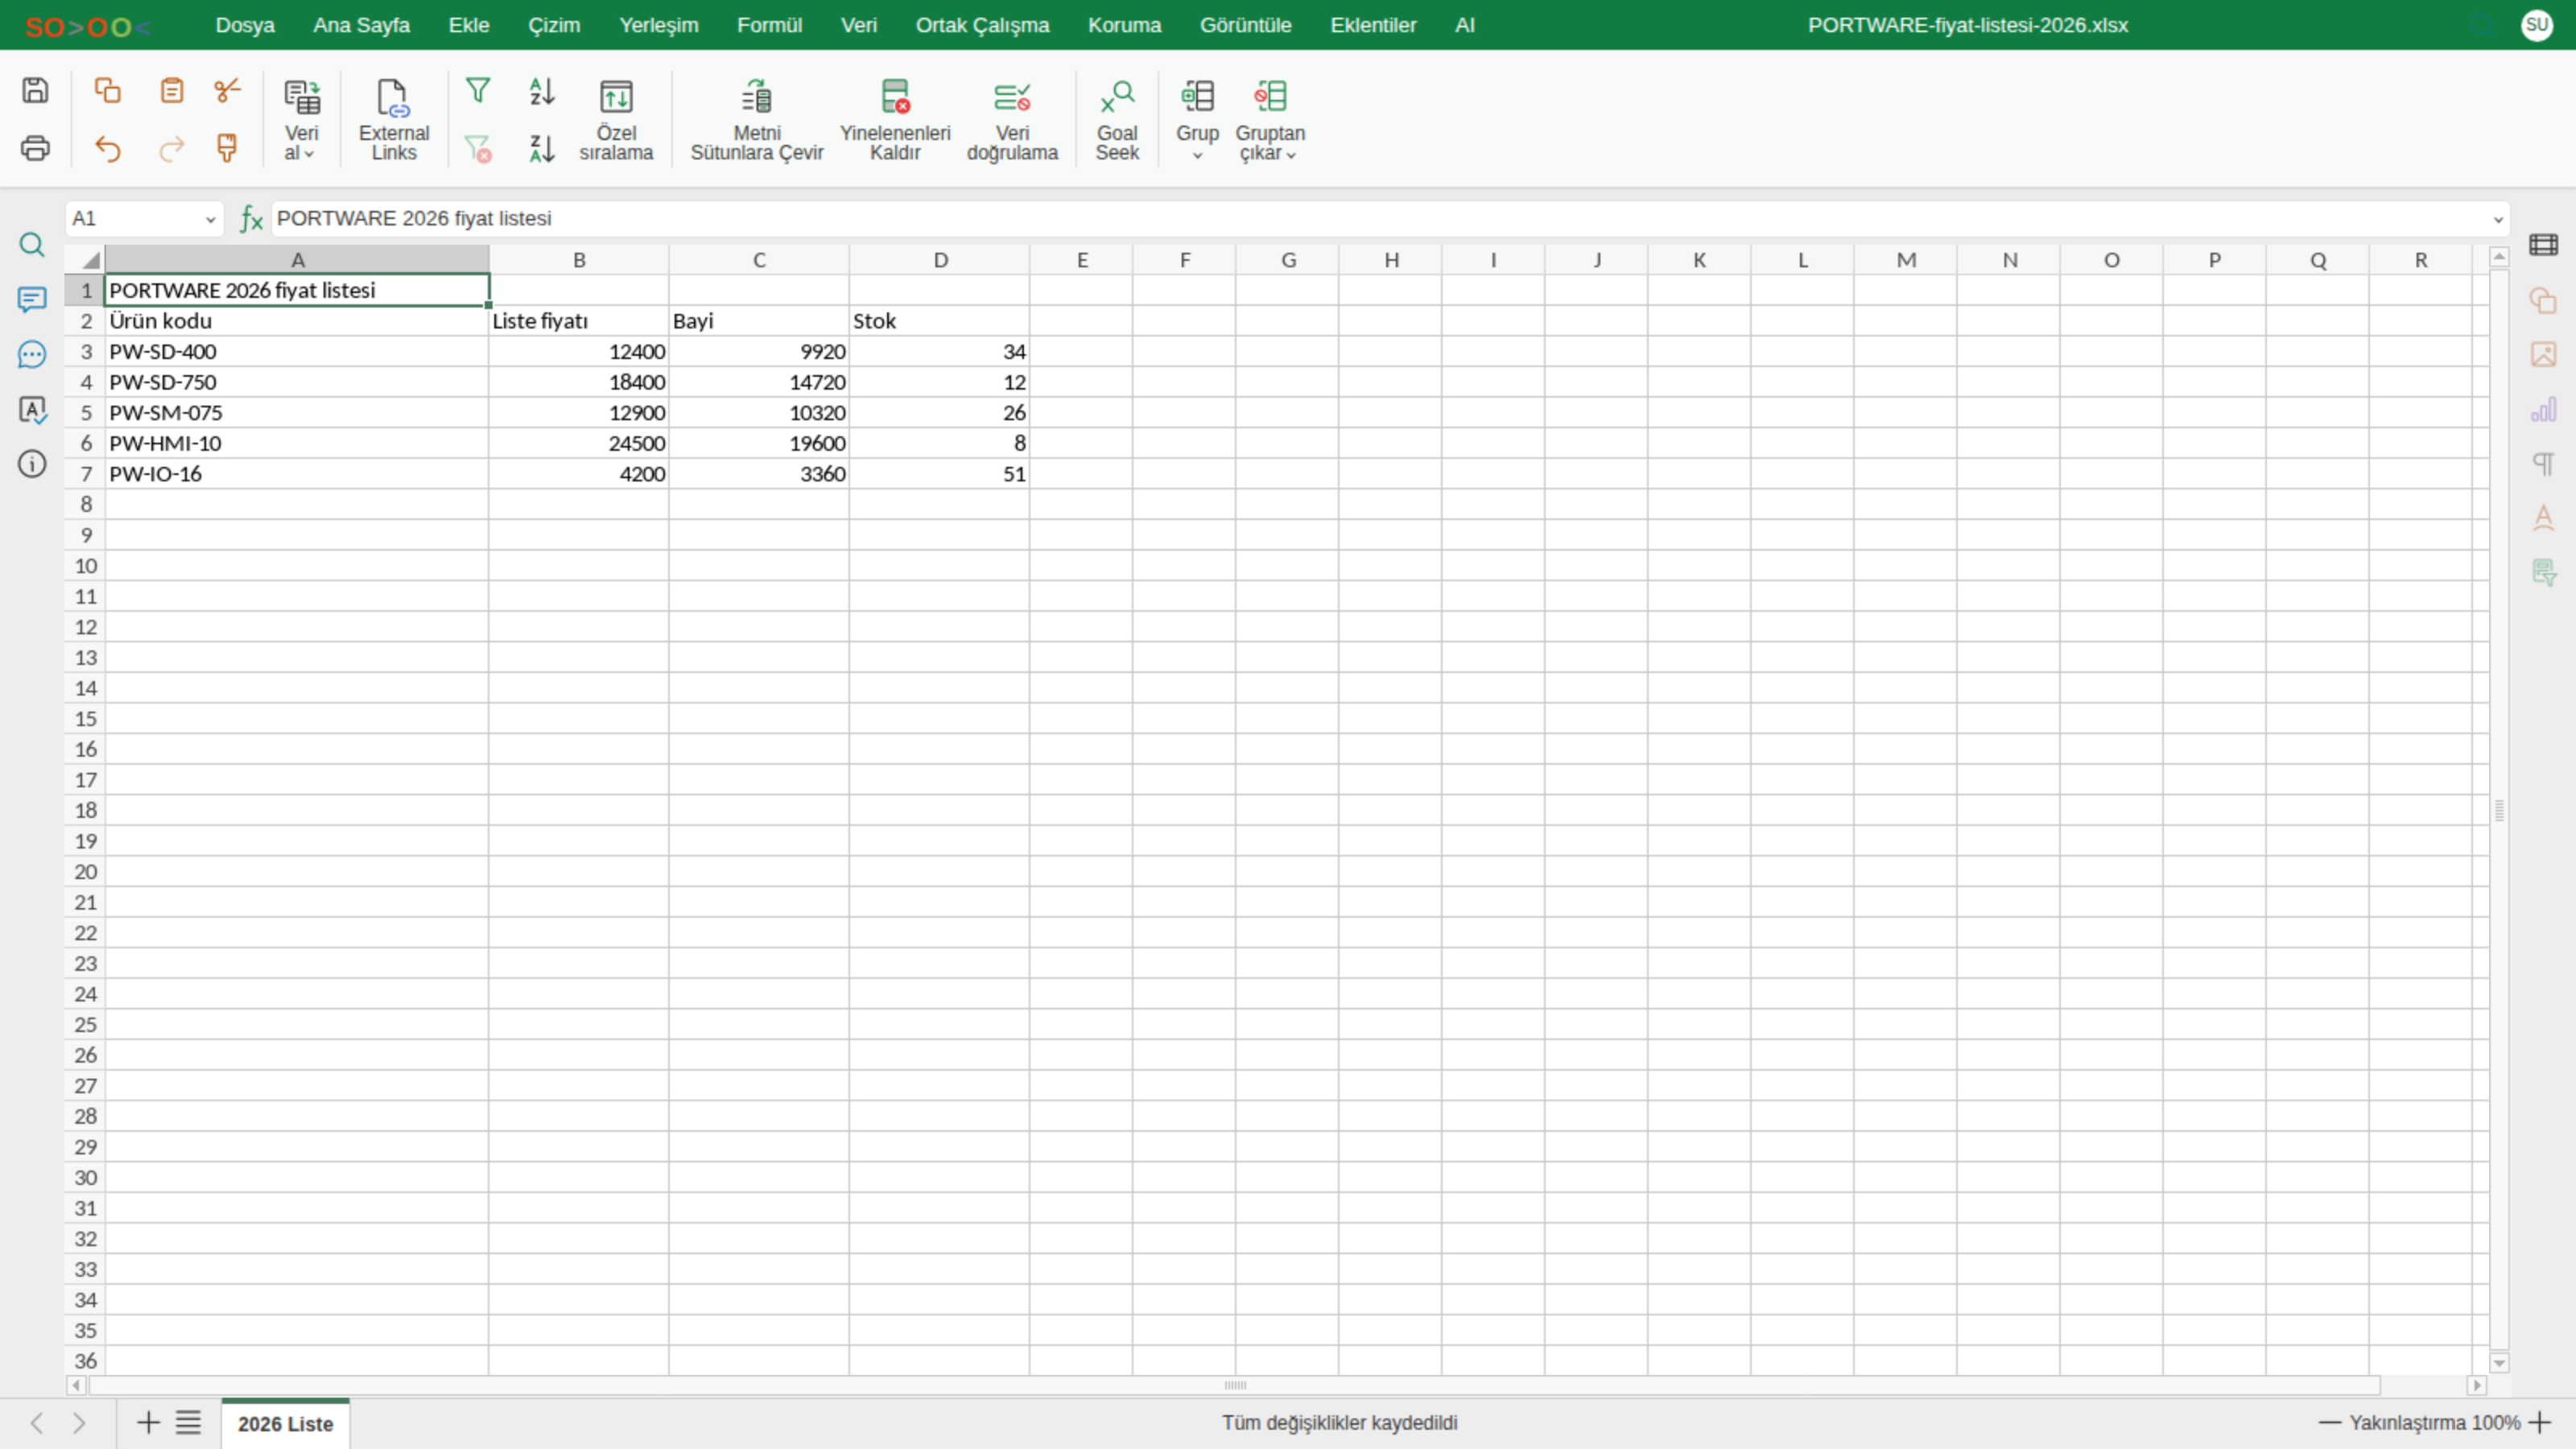Click Yinelenenleri Kaldır
Image resolution: width=2576 pixels, height=1449 pixels.
pyautogui.click(x=895, y=120)
